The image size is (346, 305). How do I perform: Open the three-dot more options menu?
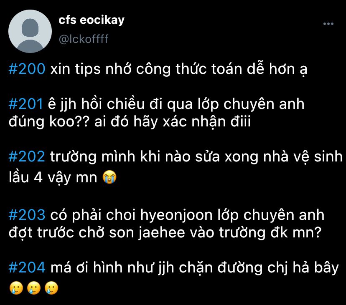[x=328, y=24]
